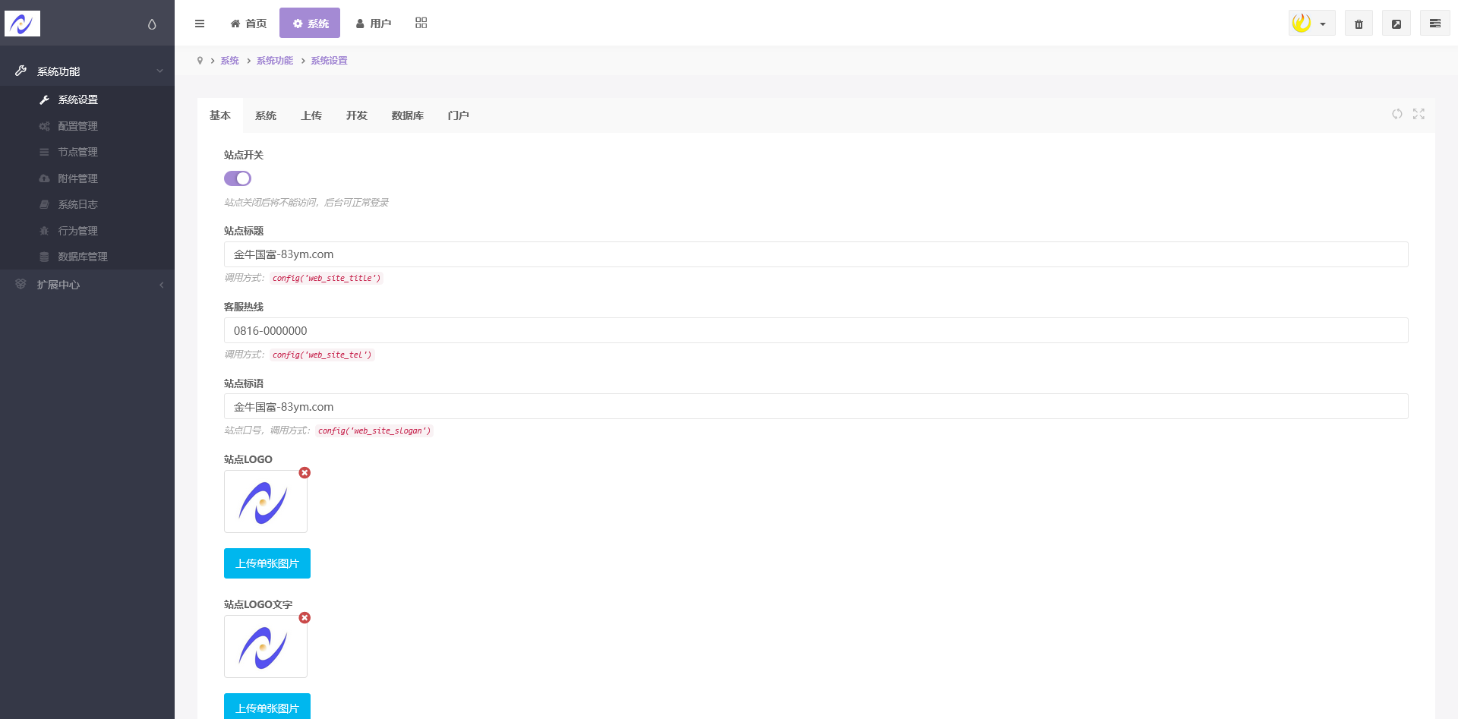Click the water drop theme icon
This screenshot has height=719, width=1458.
[152, 24]
